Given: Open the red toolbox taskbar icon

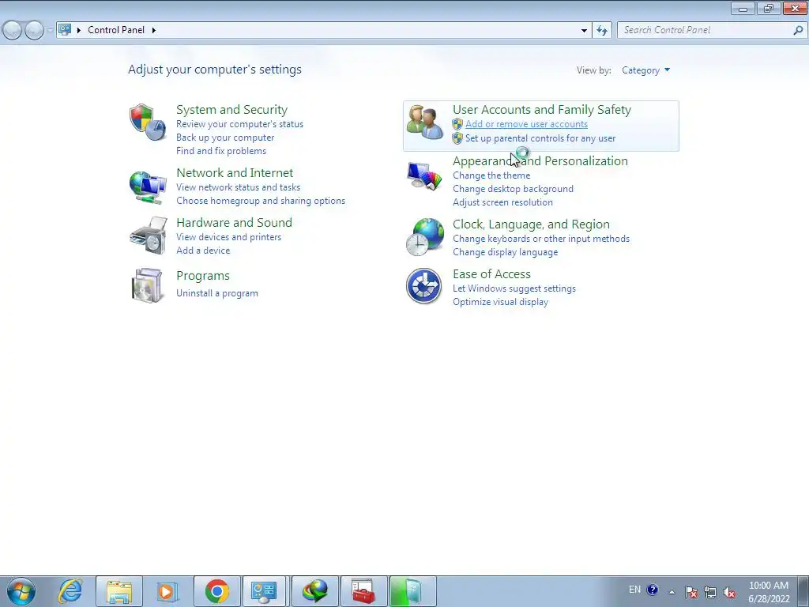Looking at the screenshot, I should [x=363, y=591].
